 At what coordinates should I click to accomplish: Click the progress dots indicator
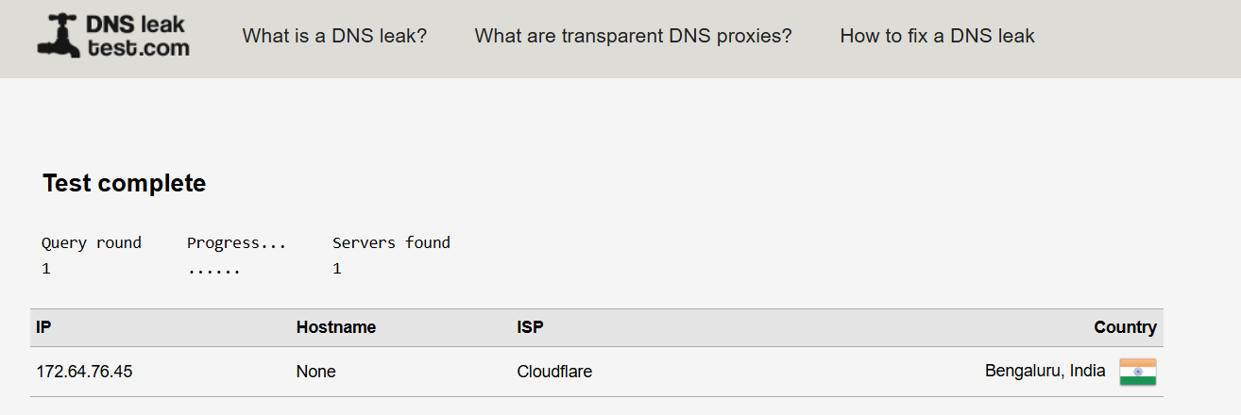pyautogui.click(x=213, y=270)
